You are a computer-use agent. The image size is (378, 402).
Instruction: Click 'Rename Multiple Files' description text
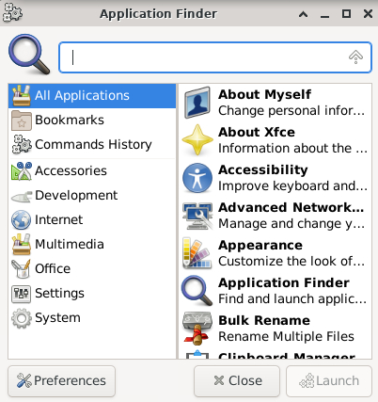tap(286, 336)
